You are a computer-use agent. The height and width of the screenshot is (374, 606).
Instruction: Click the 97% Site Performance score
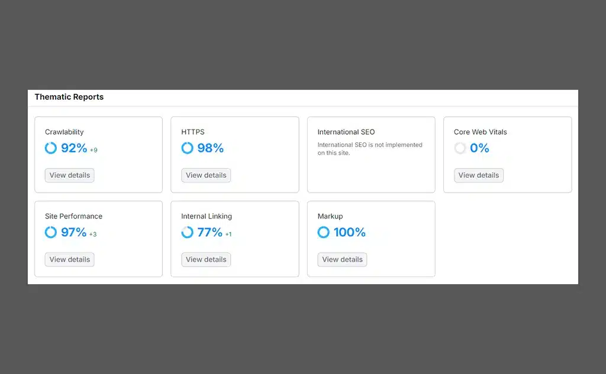(74, 232)
